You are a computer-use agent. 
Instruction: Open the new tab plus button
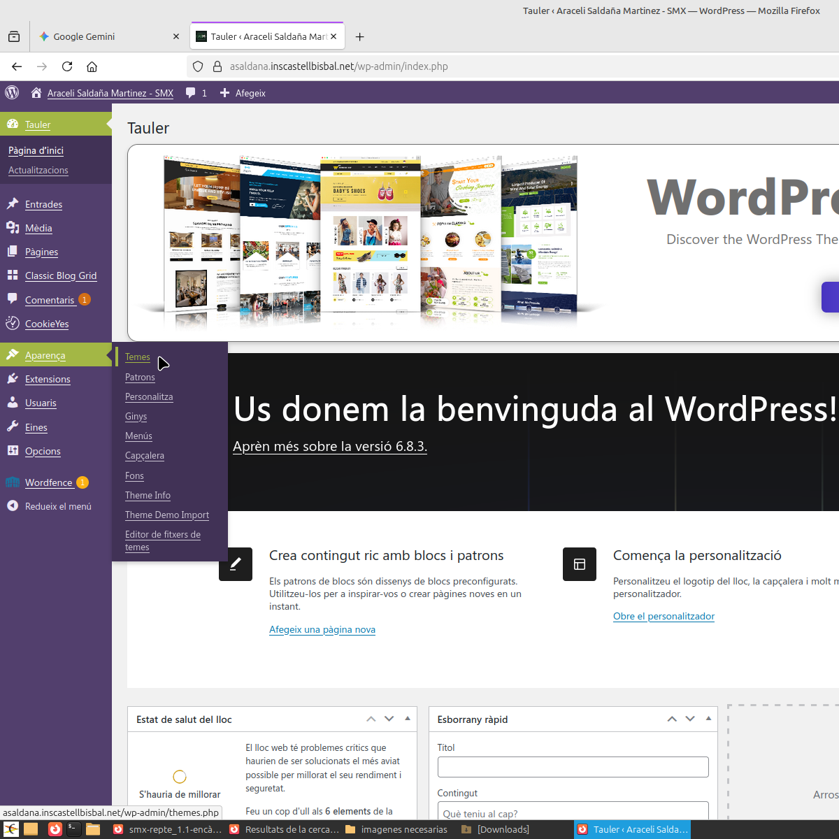point(360,36)
